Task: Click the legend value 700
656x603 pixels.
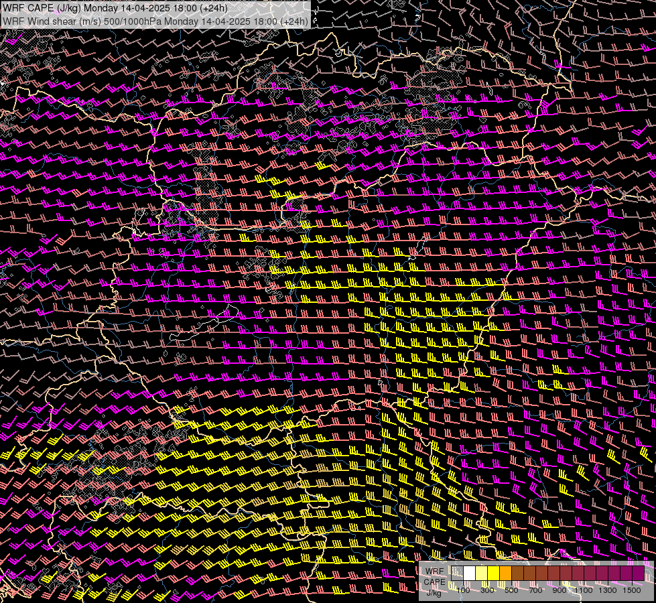Action: pyautogui.click(x=535, y=590)
